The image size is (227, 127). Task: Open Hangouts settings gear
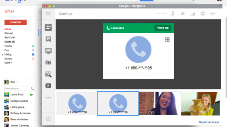[x=202, y=14]
